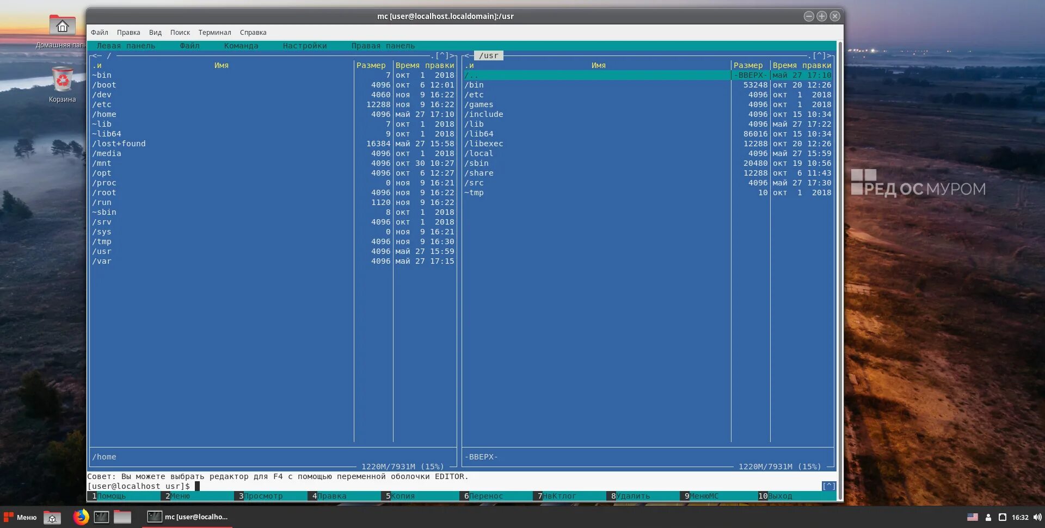Viewport: 1045px width, 528px height.
Task: Open the Файл terminal menu
Action: 100,33
